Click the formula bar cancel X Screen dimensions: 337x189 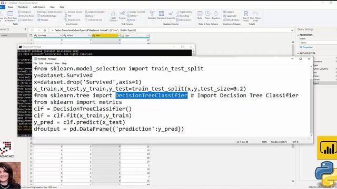coord(32,30)
